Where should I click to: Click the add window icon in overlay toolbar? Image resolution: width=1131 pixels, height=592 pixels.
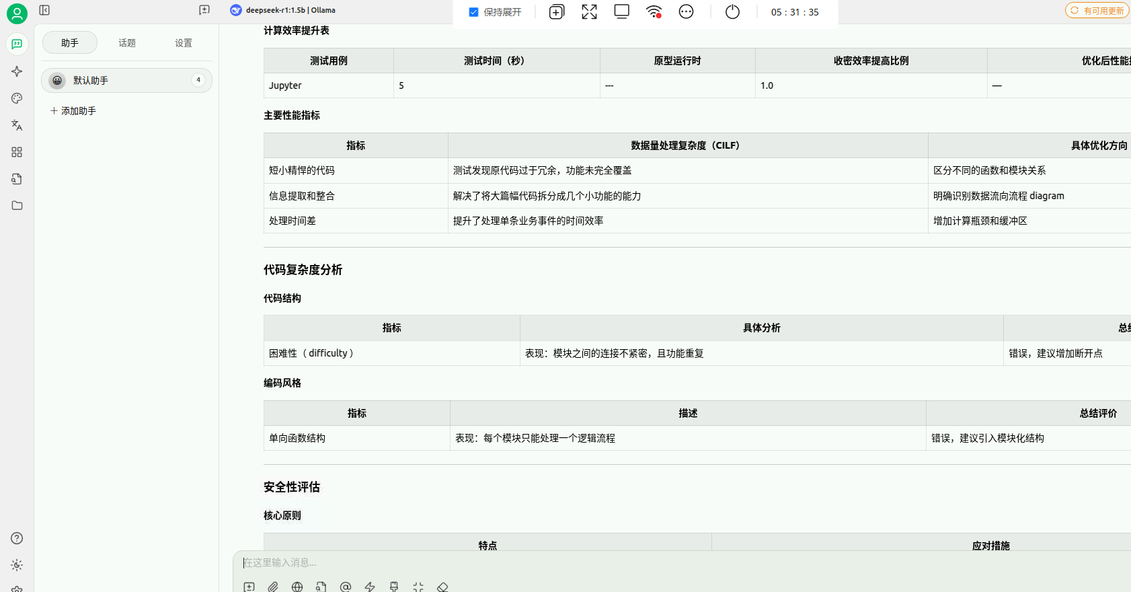click(557, 12)
